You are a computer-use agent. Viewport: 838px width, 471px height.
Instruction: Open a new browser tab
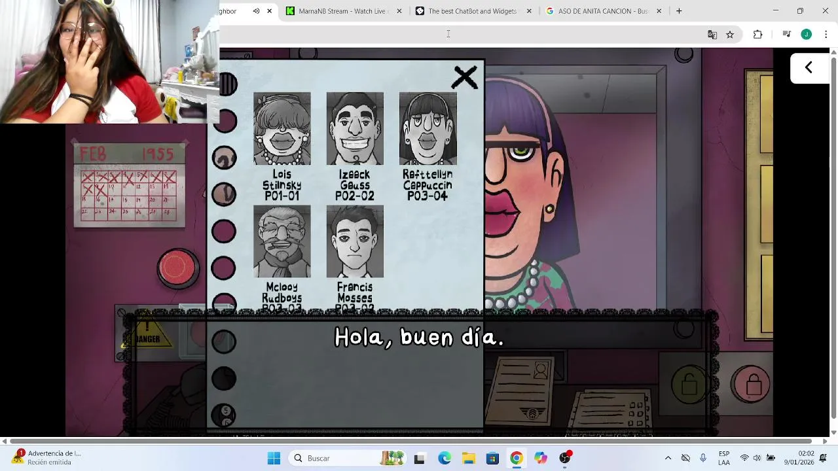(679, 11)
